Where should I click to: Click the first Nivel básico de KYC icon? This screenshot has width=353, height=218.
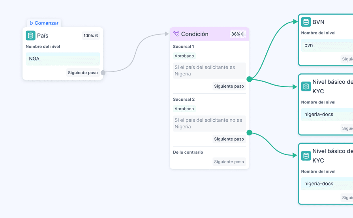coord(306,86)
